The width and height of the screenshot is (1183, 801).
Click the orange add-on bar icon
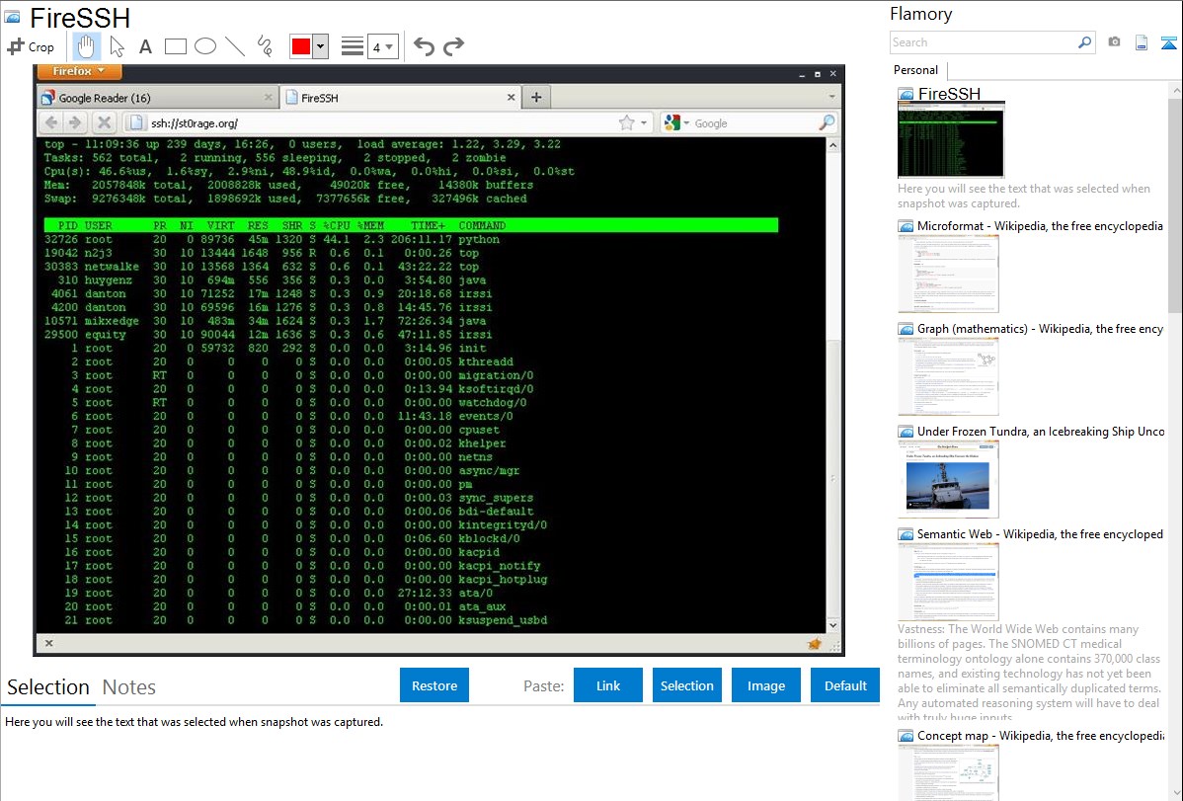[814, 643]
